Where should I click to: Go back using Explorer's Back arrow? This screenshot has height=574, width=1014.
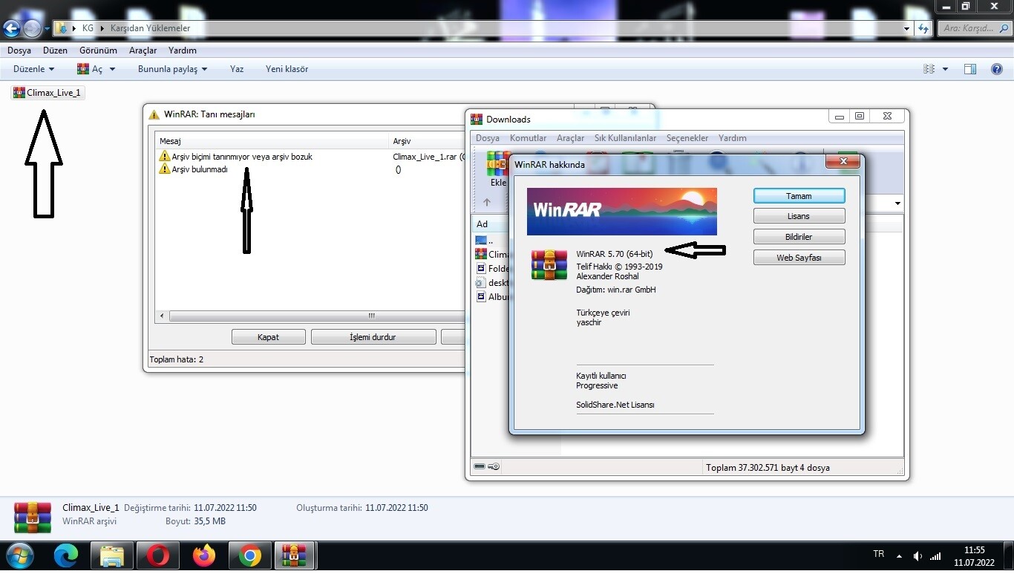pyautogui.click(x=11, y=28)
